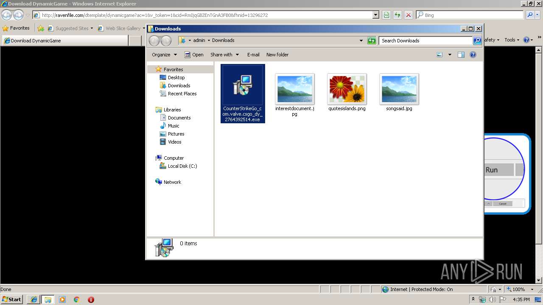This screenshot has width=543, height=305.
Task: Click the Search Downloads magnifier icon
Action: click(477, 41)
